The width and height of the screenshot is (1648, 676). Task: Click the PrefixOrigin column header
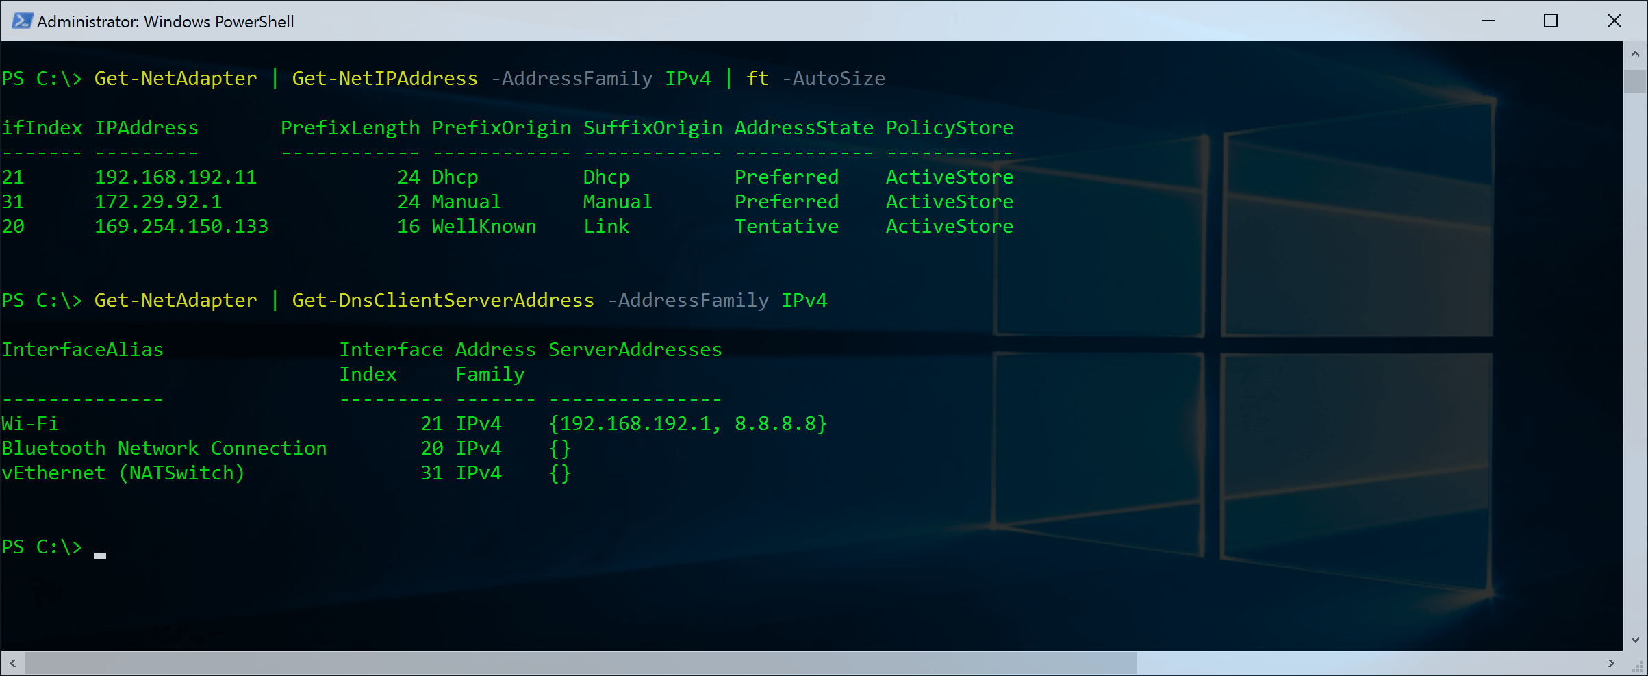pyautogui.click(x=502, y=128)
